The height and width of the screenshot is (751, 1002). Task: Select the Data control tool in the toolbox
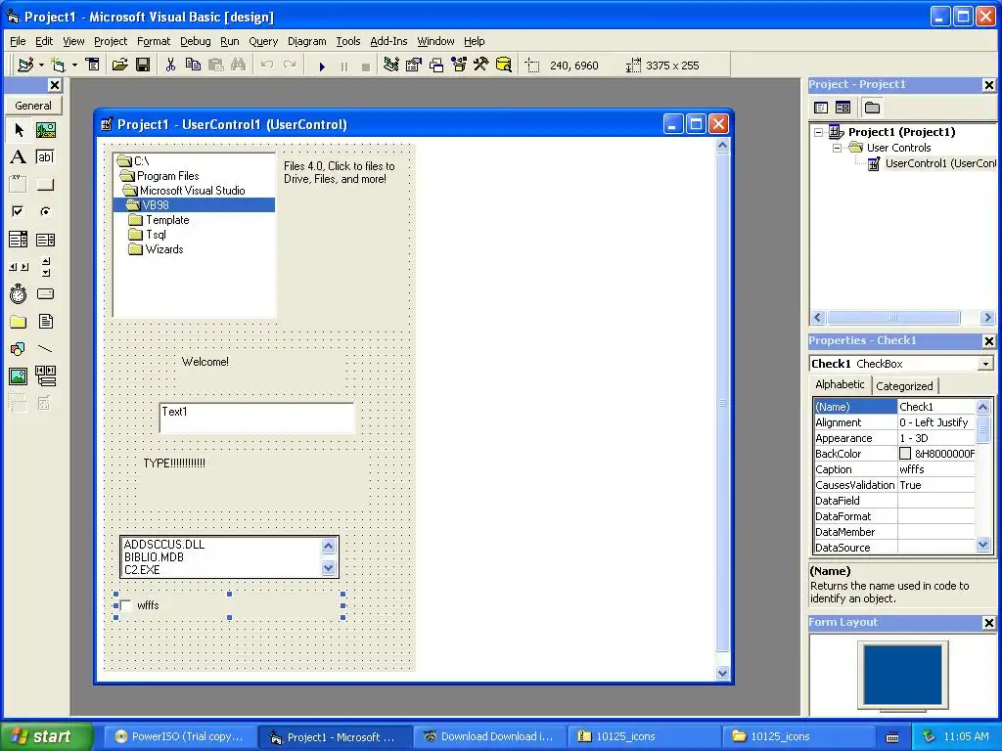click(x=45, y=376)
